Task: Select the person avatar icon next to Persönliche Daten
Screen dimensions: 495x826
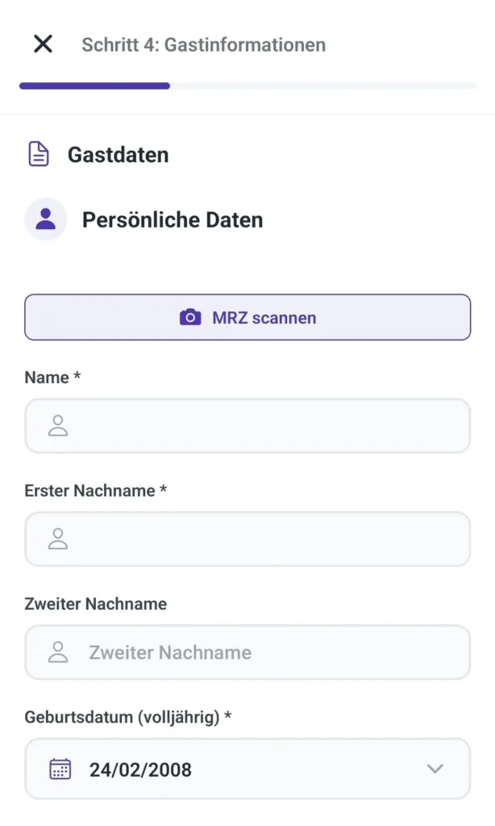Action: 46,219
